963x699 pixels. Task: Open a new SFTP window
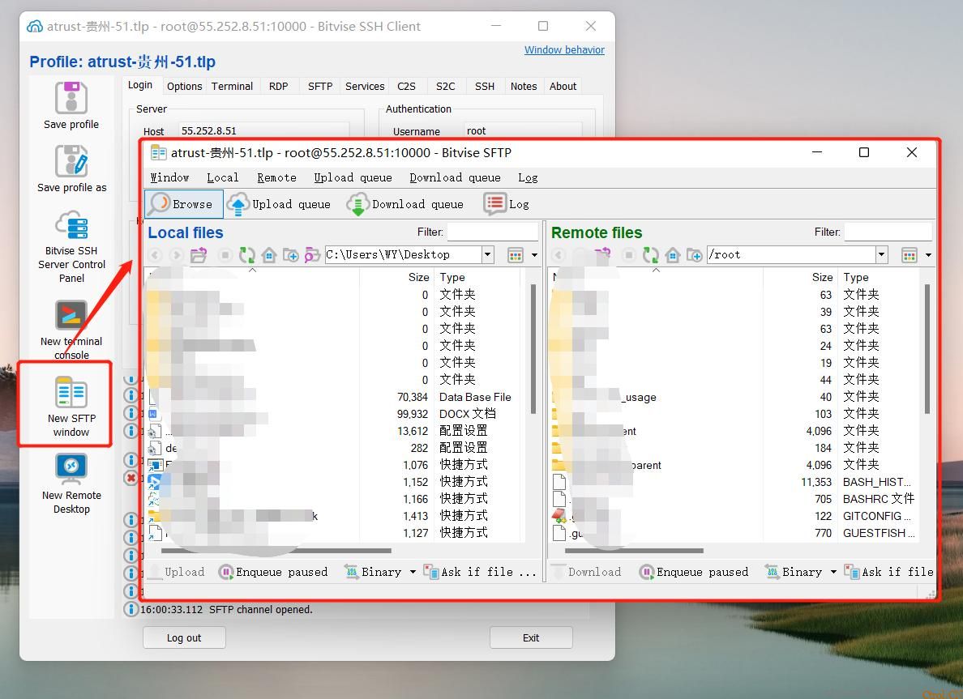click(71, 404)
